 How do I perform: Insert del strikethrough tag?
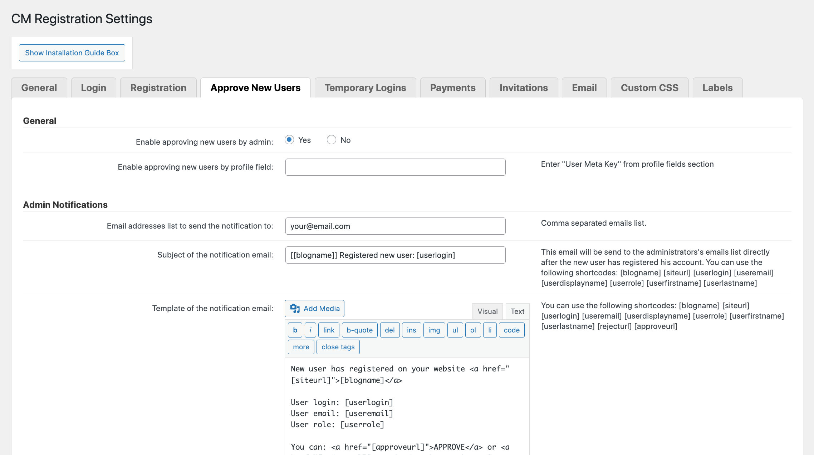390,330
